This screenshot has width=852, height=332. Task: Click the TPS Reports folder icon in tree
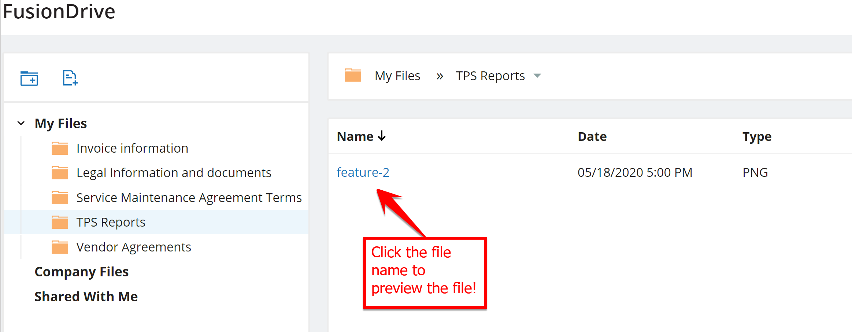tap(60, 222)
